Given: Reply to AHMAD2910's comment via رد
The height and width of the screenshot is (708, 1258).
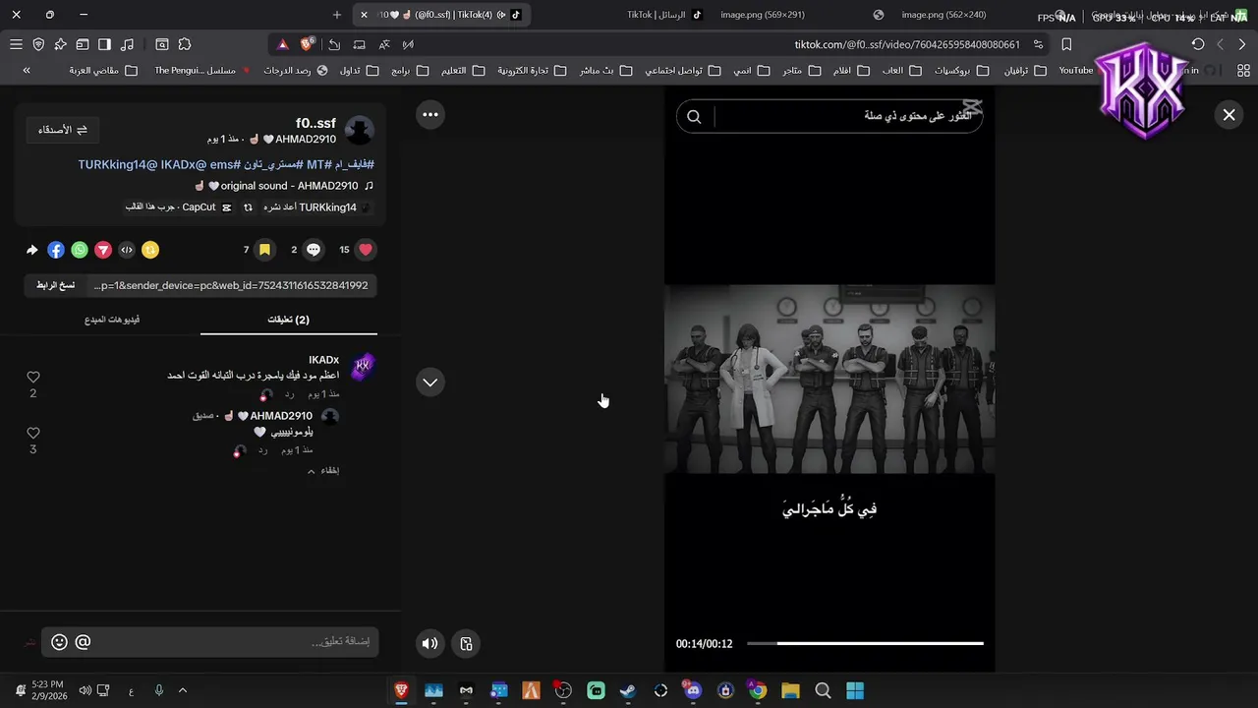Looking at the screenshot, I should [x=263, y=450].
